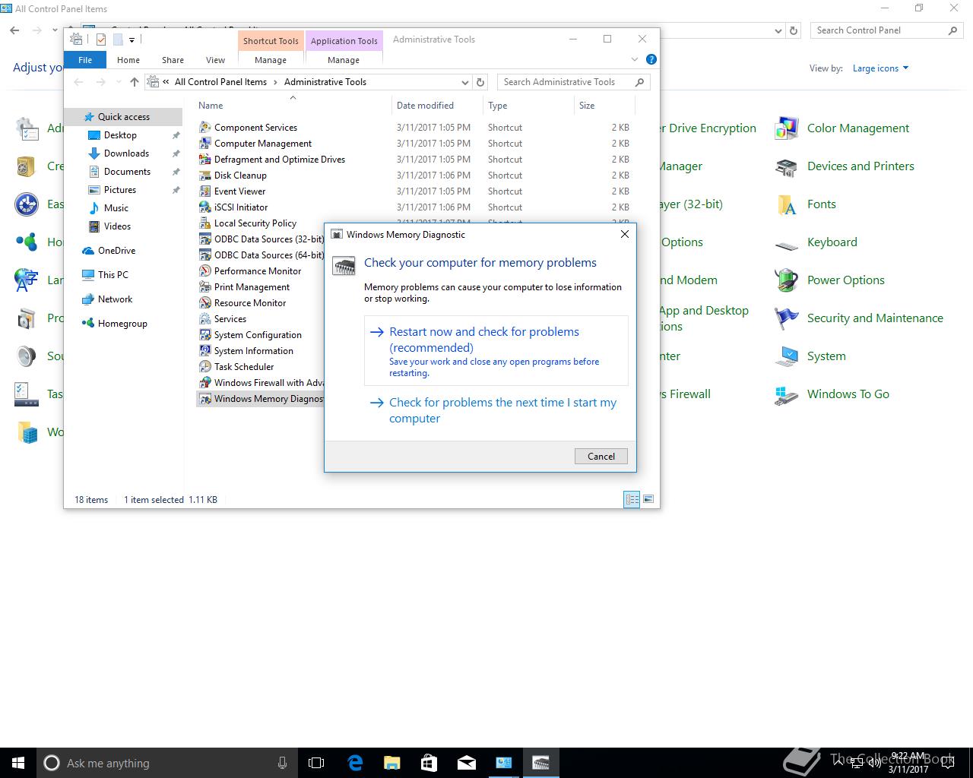Open Quick Access Toolbar customize dropdown

[x=132, y=40]
